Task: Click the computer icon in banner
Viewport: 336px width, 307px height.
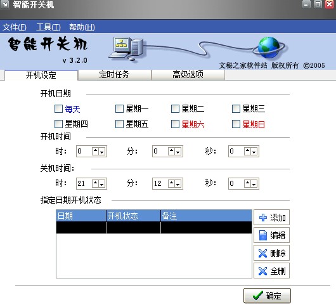Action: 126,48
